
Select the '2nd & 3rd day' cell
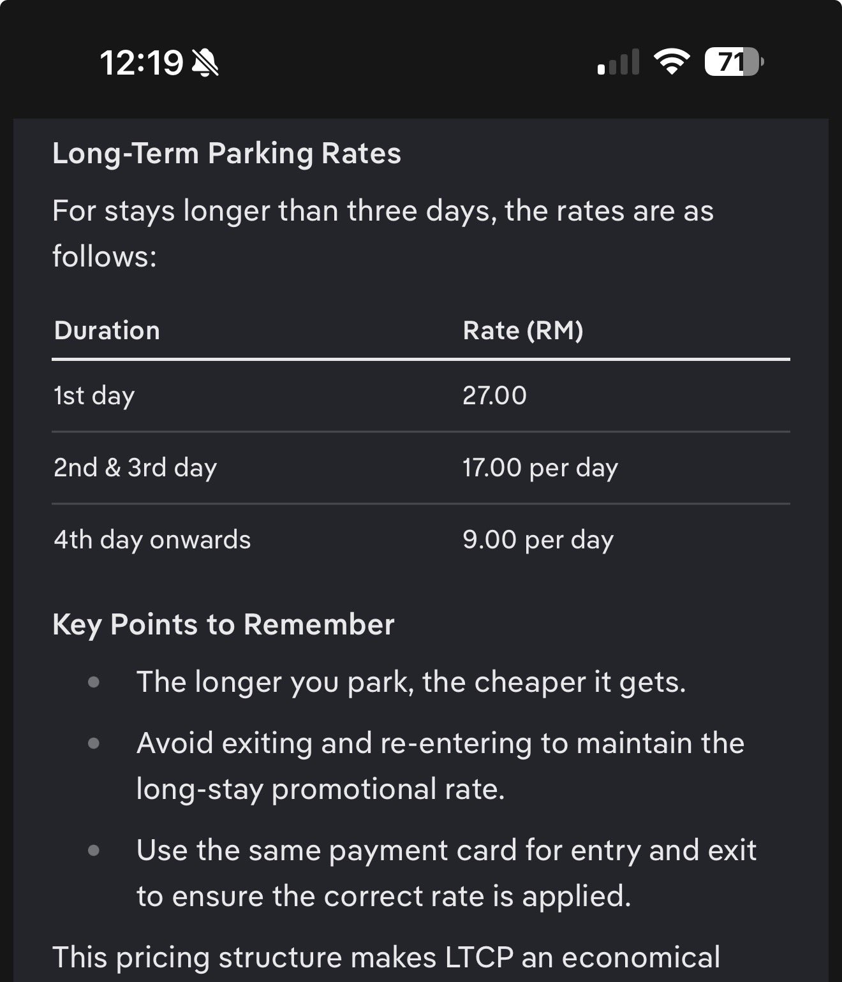[135, 467]
